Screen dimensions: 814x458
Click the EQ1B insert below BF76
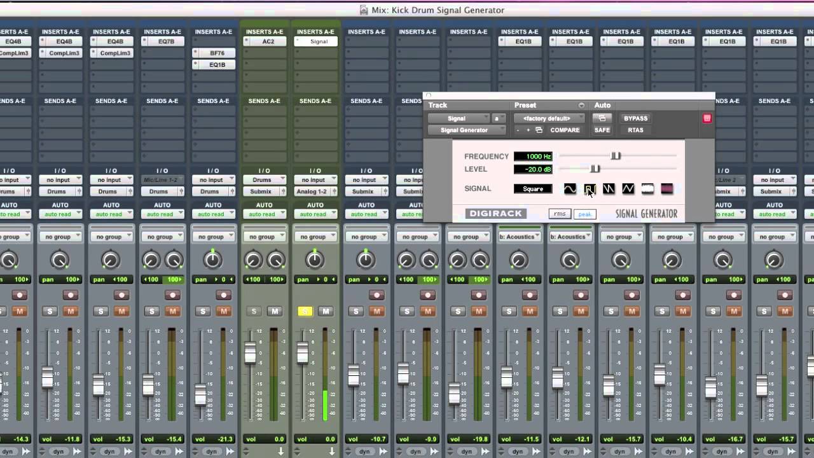(214, 65)
